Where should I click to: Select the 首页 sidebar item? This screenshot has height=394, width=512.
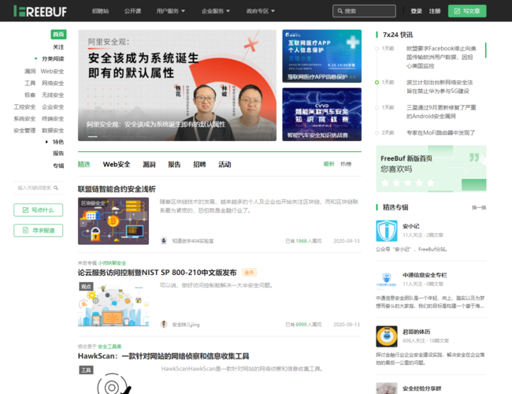(58, 35)
